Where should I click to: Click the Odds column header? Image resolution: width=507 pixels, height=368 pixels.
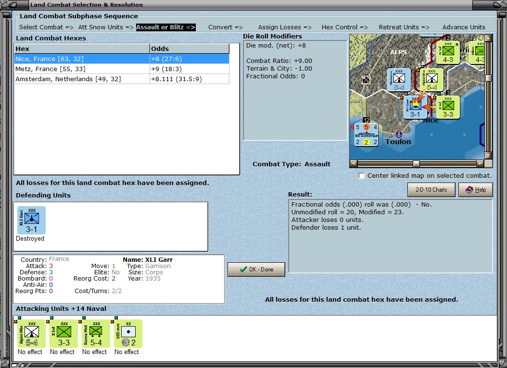pos(190,49)
